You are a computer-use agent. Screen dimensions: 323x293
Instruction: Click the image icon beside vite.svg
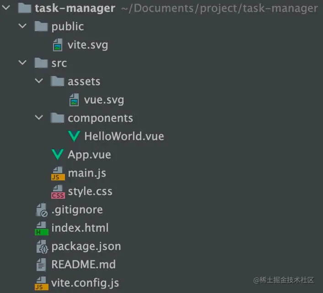(58, 45)
